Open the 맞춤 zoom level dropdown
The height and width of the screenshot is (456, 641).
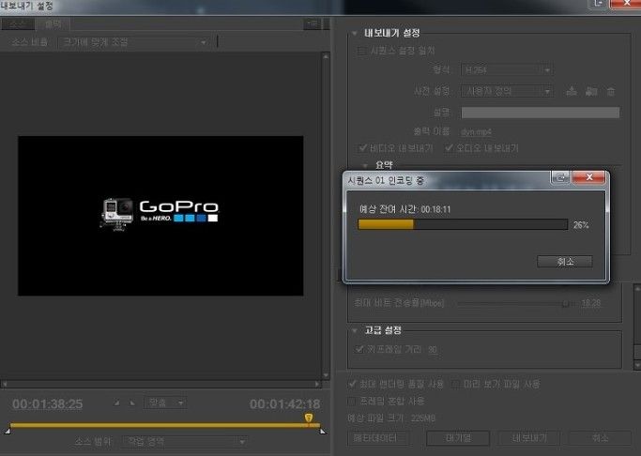click(165, 403)
